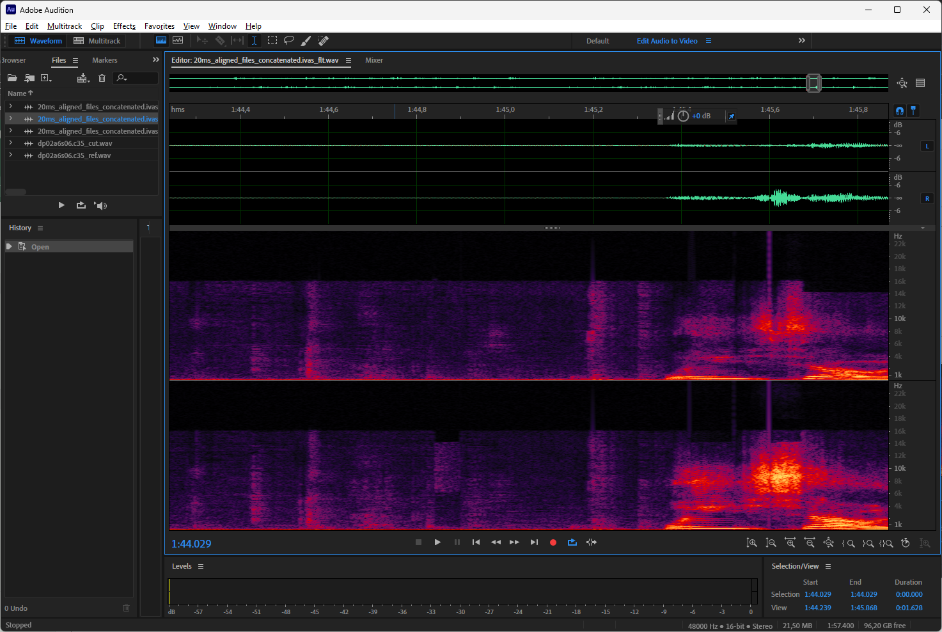
Task: Switch to the Markers tab
Action: [x=105, y=60]
